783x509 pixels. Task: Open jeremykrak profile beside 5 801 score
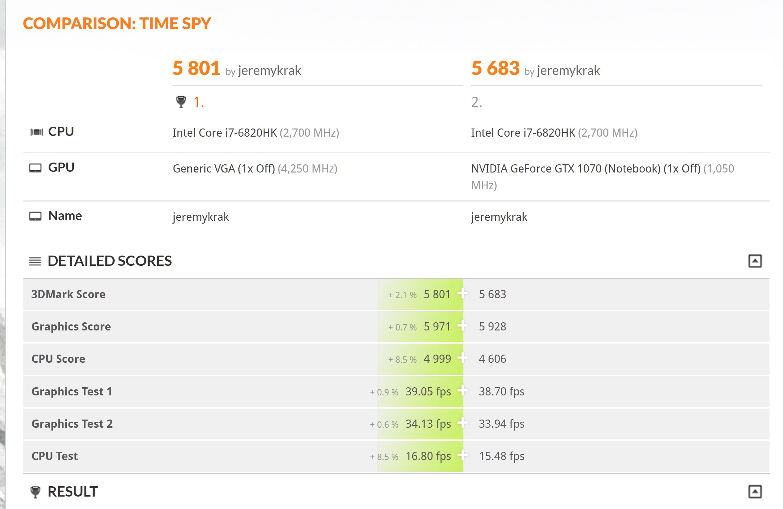[270, 71]
